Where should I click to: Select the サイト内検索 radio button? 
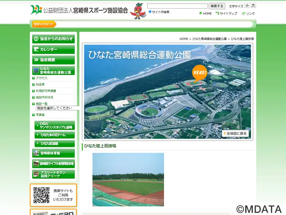(150, 12)
